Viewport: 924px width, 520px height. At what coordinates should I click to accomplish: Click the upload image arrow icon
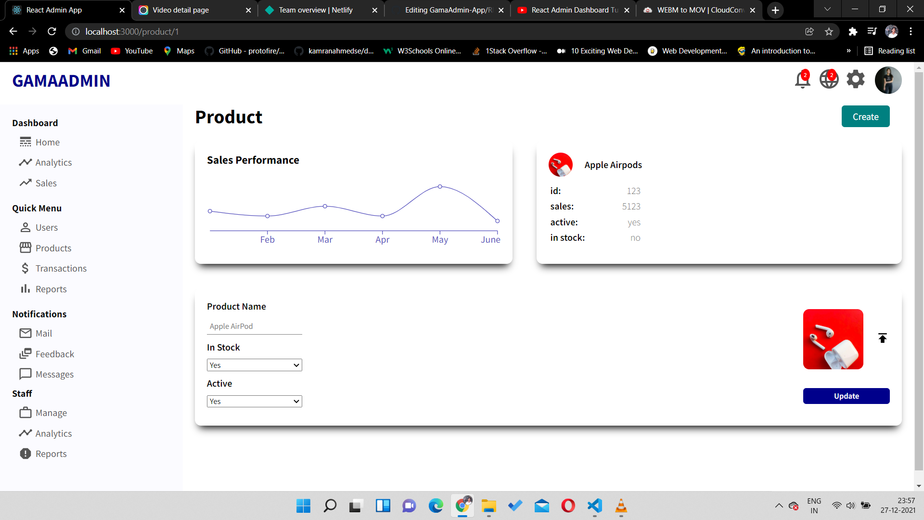[x=883, y=338]
